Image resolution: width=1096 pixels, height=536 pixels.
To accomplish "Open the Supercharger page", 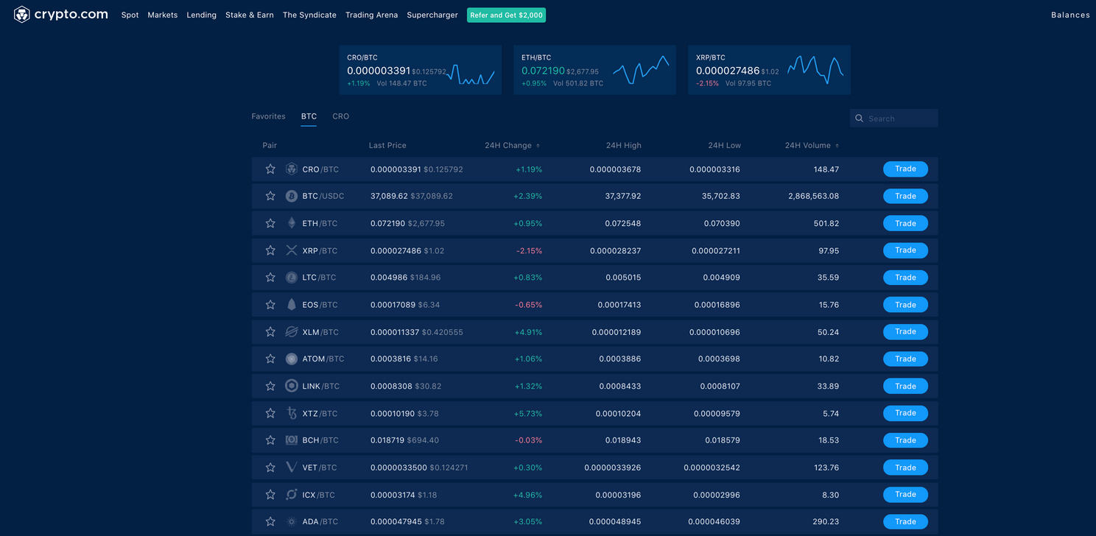I will point(432,15).
